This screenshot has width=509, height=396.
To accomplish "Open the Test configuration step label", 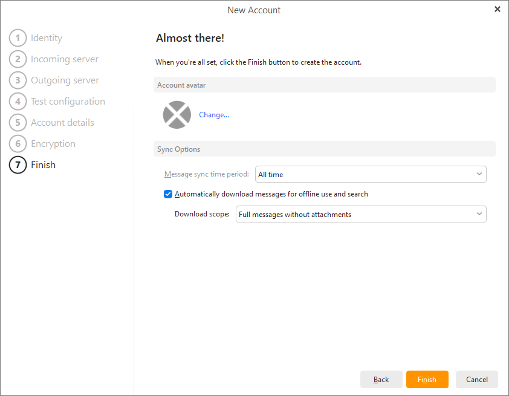I will (68, 102).
